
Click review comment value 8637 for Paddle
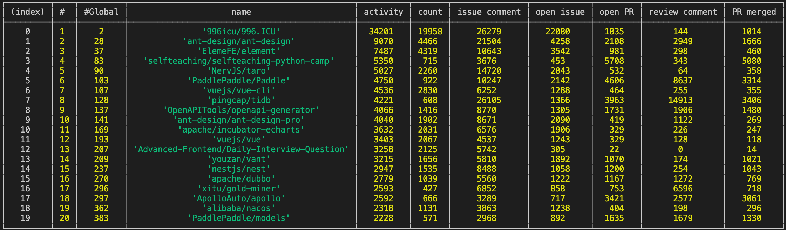pos(683,81)
